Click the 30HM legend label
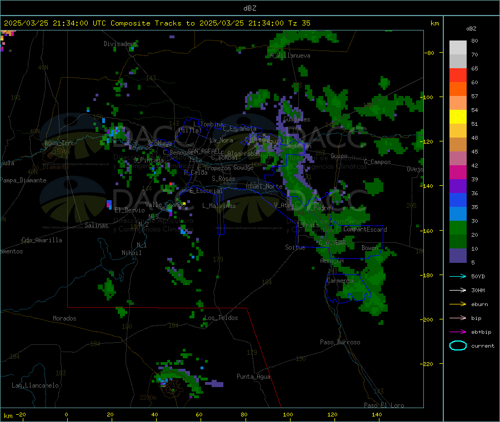The height and width of the screenshot is (422, 500). 478,290
